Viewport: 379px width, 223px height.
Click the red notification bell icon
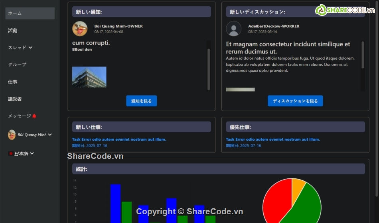34,116
